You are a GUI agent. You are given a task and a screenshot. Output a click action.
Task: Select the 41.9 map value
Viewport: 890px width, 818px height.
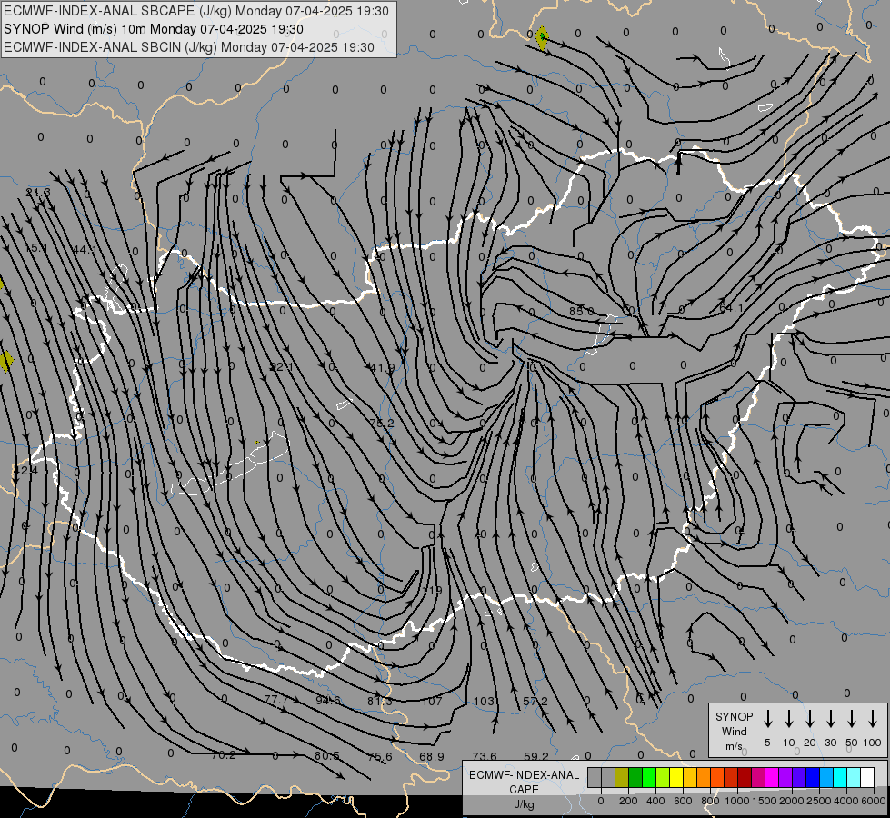pos(382,368)
